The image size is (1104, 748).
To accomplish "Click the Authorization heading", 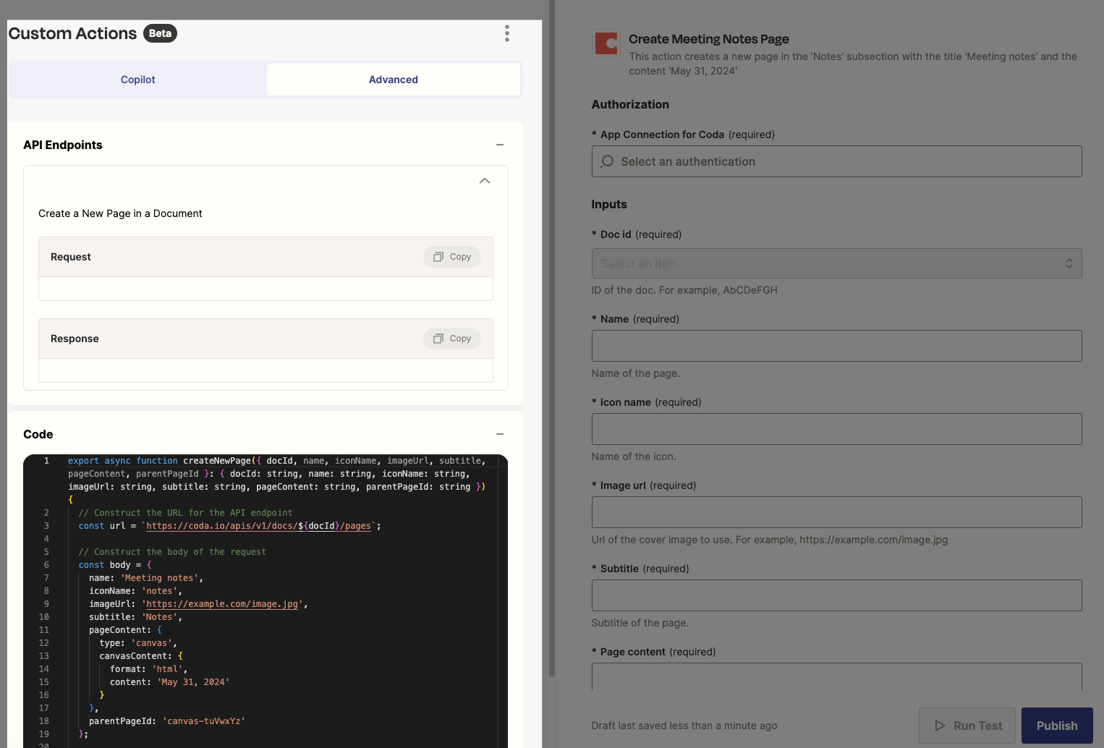I will point(630,104).
